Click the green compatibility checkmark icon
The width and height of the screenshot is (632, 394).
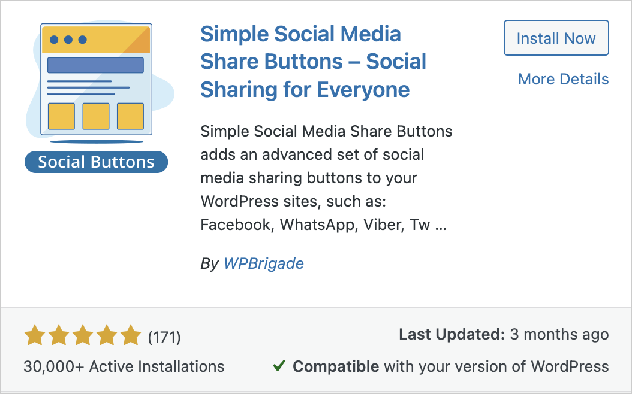pos(279,365)
